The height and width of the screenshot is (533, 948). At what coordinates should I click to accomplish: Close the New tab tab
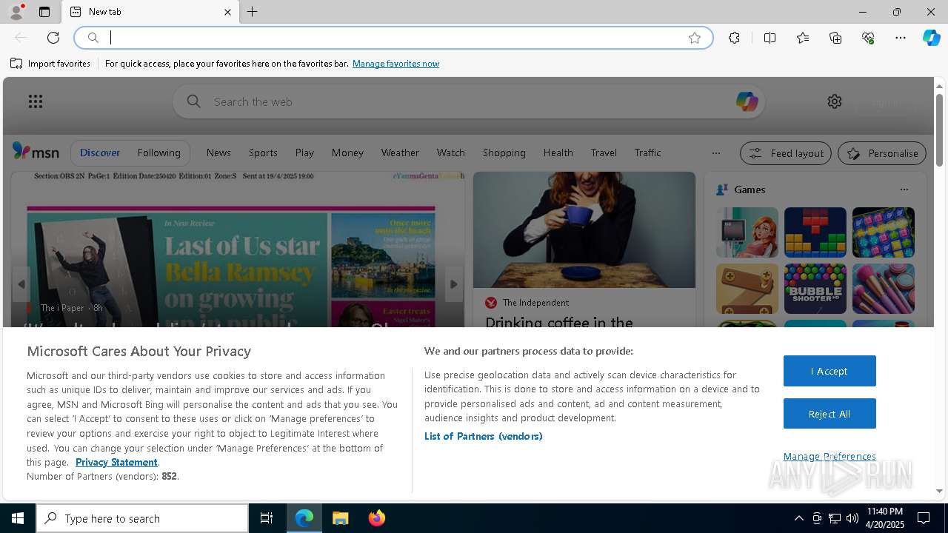tap(227, 12)
